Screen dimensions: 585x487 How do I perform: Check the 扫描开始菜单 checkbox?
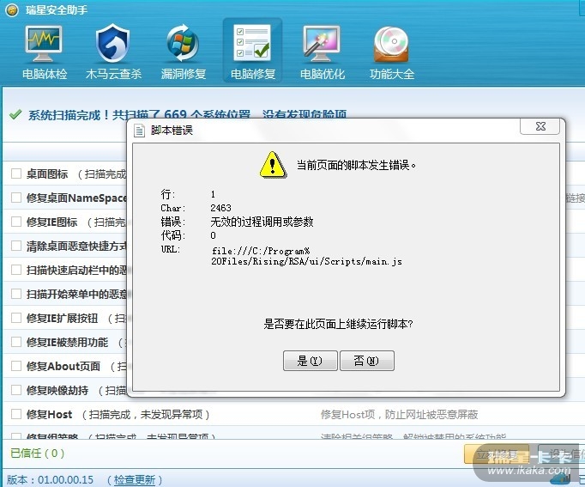pyautogui.click(x=16, y=294)
